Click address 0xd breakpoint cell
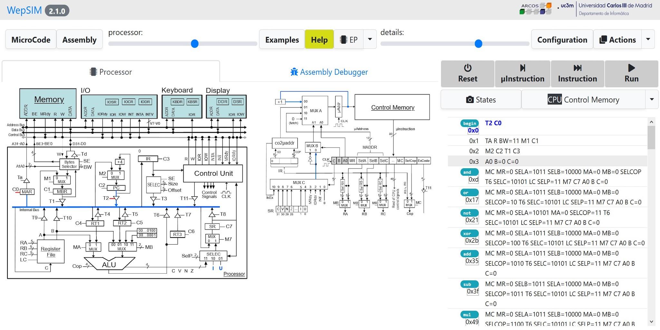The height and width of the screenshot is (330, 660). pyautogui.click(x=473, y=180)
